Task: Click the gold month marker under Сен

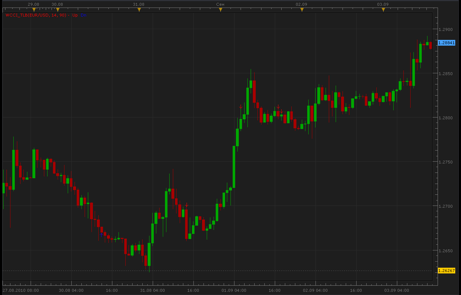Action: 220,10
